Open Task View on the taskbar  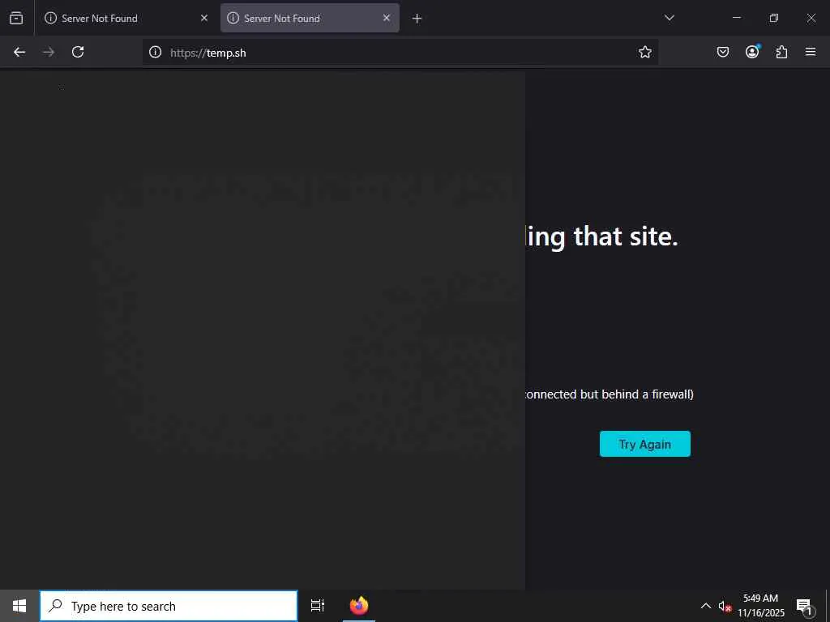pyautogui.click(x=318, y=606)
